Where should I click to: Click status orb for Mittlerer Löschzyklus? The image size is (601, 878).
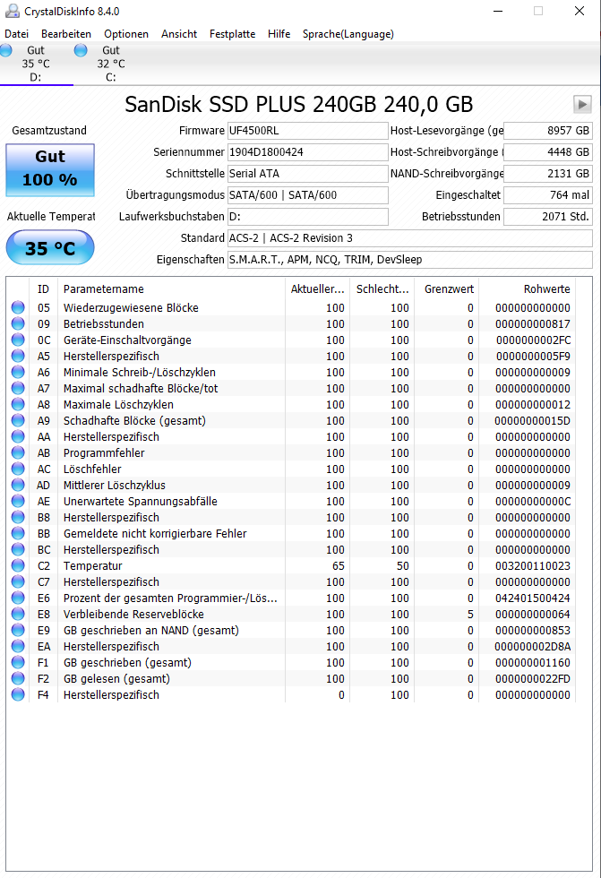tap(18, 485)
